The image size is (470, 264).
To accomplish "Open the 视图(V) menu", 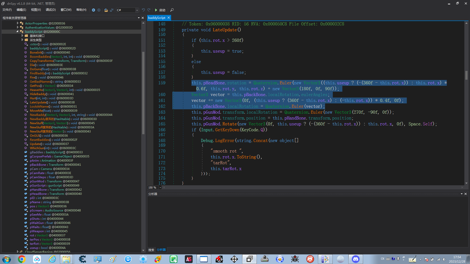I will tap(36, 10).
